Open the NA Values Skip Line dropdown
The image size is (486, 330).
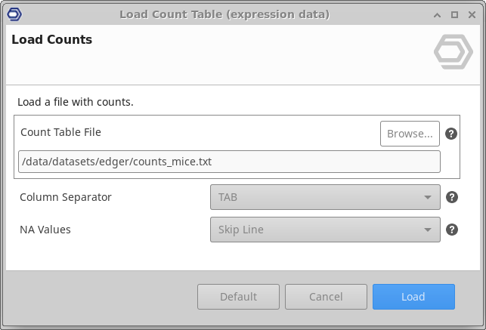(x=325, y=230)
